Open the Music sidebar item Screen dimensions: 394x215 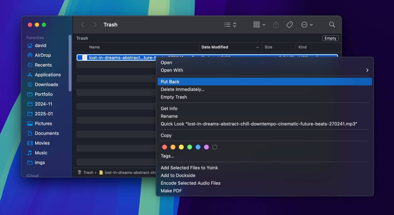point(41,153)
